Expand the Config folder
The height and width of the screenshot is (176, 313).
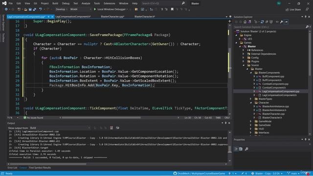(x=244, y=58)
